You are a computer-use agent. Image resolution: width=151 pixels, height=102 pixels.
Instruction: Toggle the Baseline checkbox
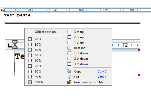pos(69,48)
